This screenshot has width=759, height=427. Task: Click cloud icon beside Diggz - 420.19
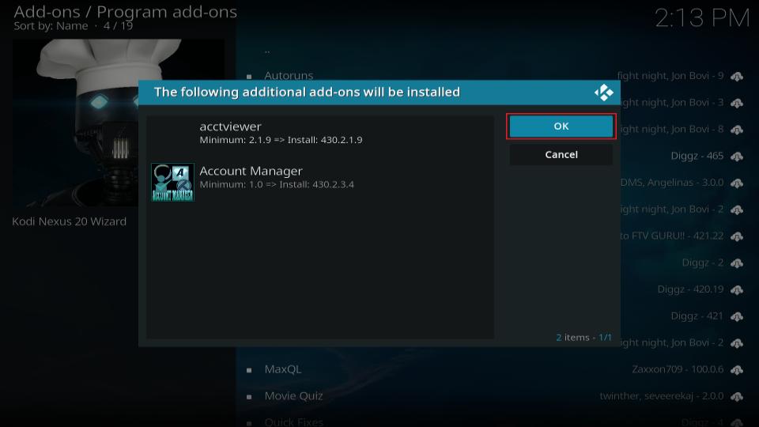(x=737, y=289)
